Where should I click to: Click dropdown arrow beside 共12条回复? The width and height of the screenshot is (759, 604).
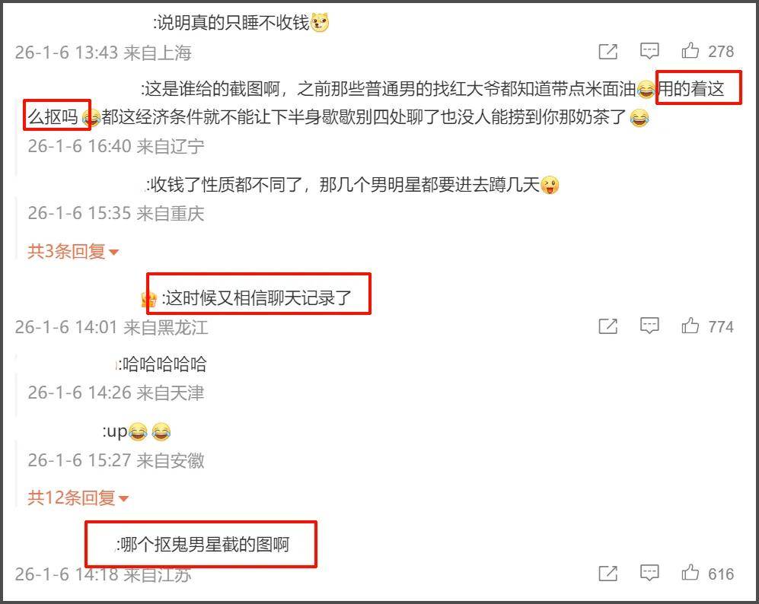(x=123, y=498)
